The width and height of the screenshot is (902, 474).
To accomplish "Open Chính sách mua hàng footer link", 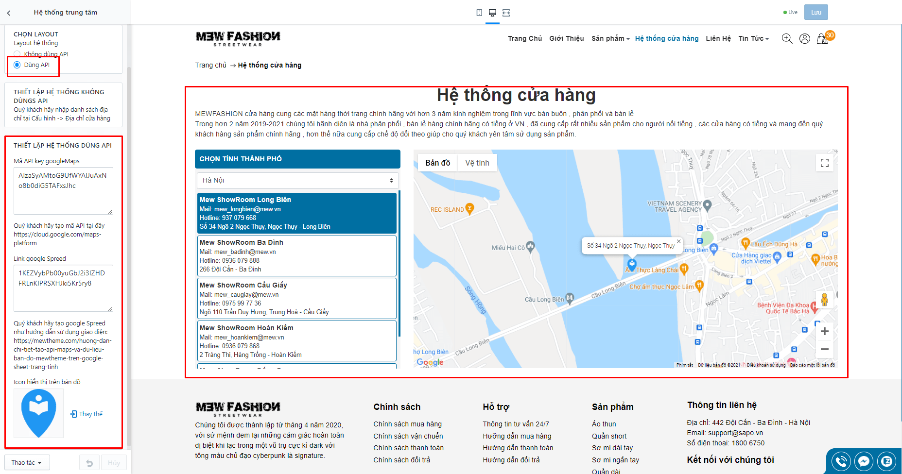I will click(408, 424).
